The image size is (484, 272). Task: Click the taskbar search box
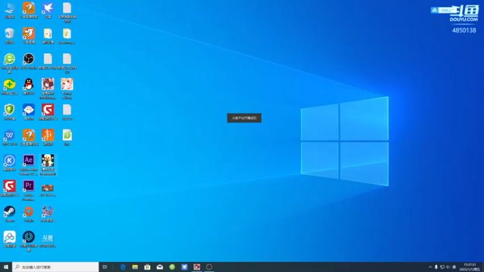click(x=56, y=267)
